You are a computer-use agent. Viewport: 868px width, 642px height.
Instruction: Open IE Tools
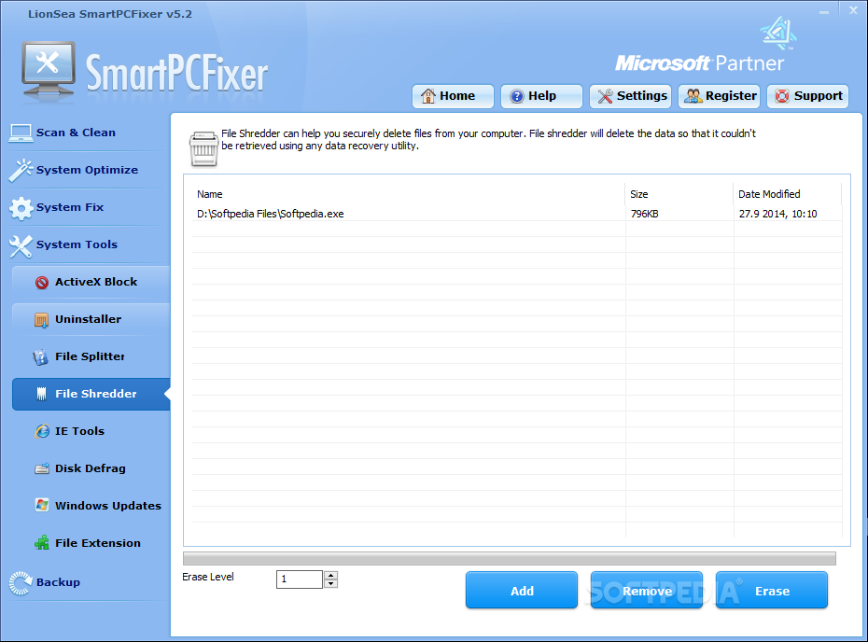[91, 431]
